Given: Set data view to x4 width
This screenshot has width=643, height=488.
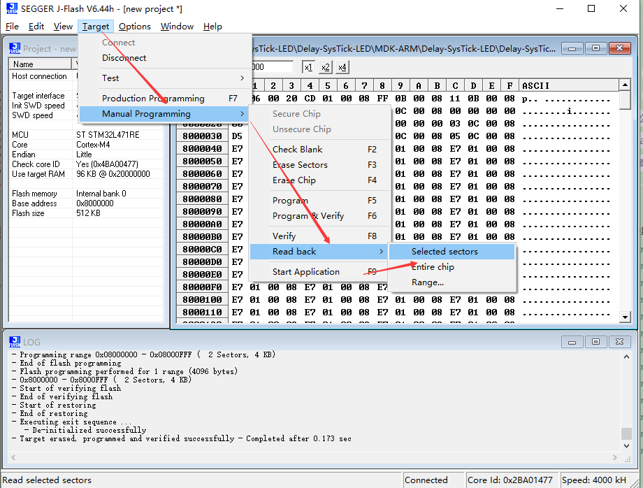Looking at the screenshot, I should click(x=342, y=67).
